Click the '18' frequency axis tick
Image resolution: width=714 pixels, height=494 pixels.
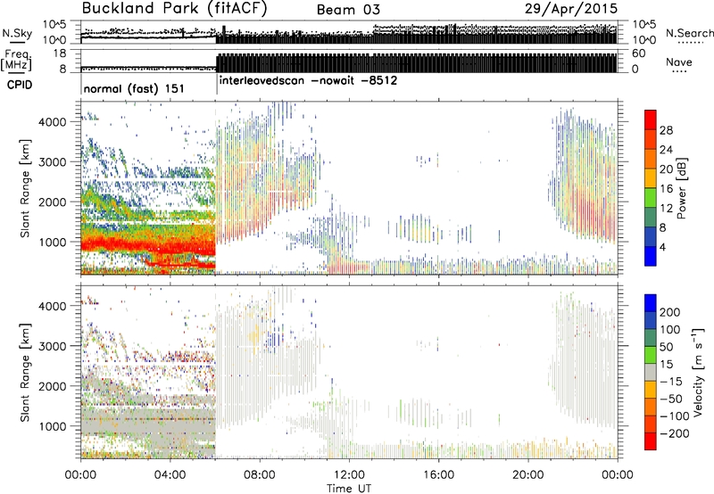coord(60,54)
